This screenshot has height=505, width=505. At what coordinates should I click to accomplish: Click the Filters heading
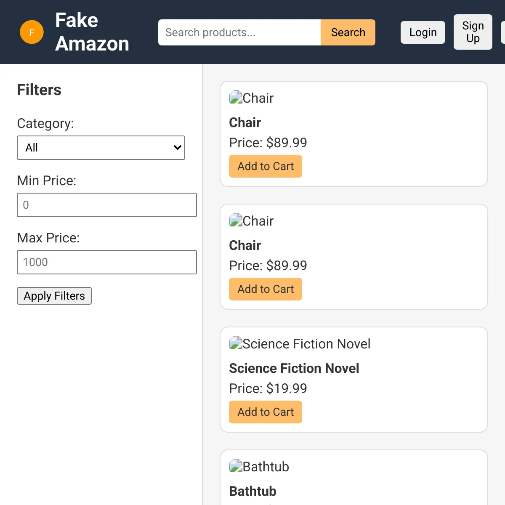[x=39, y=90]
